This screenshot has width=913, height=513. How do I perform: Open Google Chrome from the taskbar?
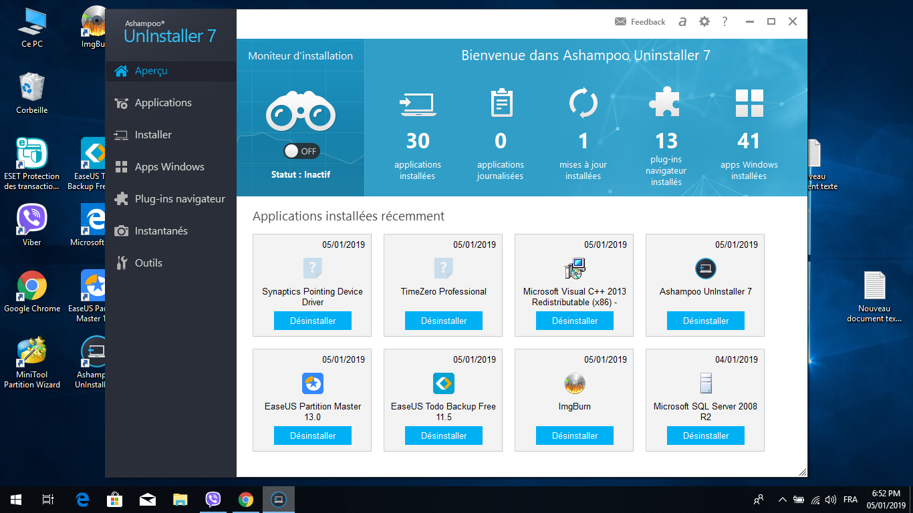point(245,499)
